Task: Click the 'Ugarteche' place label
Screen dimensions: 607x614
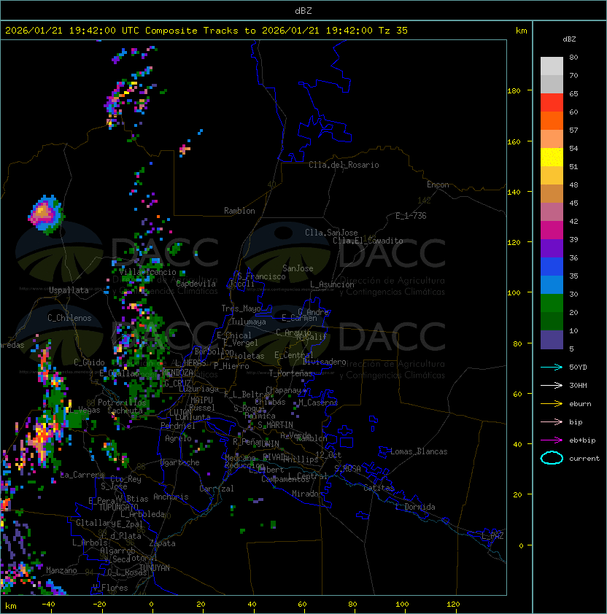Action: coord(180,463)
